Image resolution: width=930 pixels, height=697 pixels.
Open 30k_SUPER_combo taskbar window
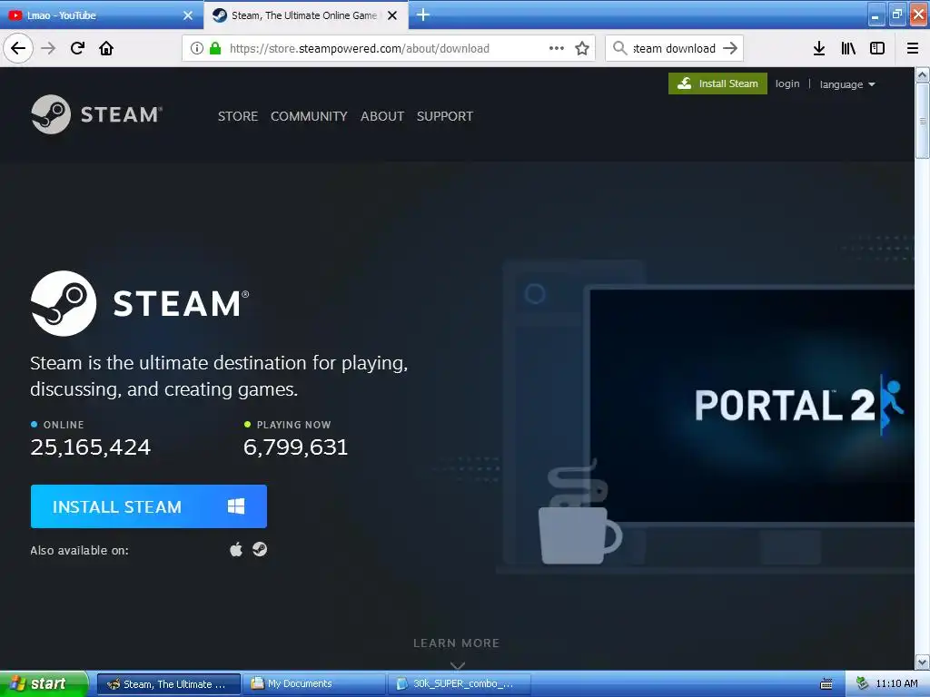coord(459,684)
